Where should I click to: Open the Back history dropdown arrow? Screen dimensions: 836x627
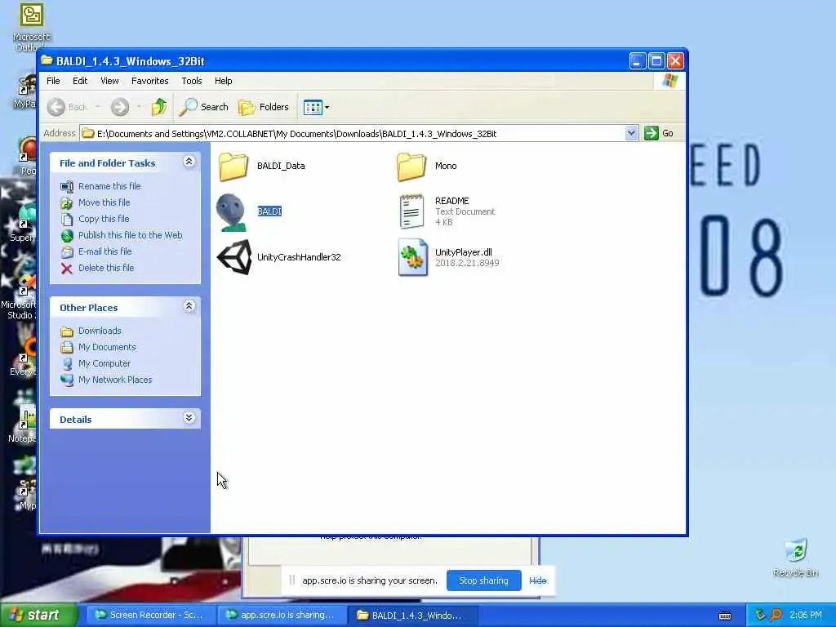coord(98,107)
